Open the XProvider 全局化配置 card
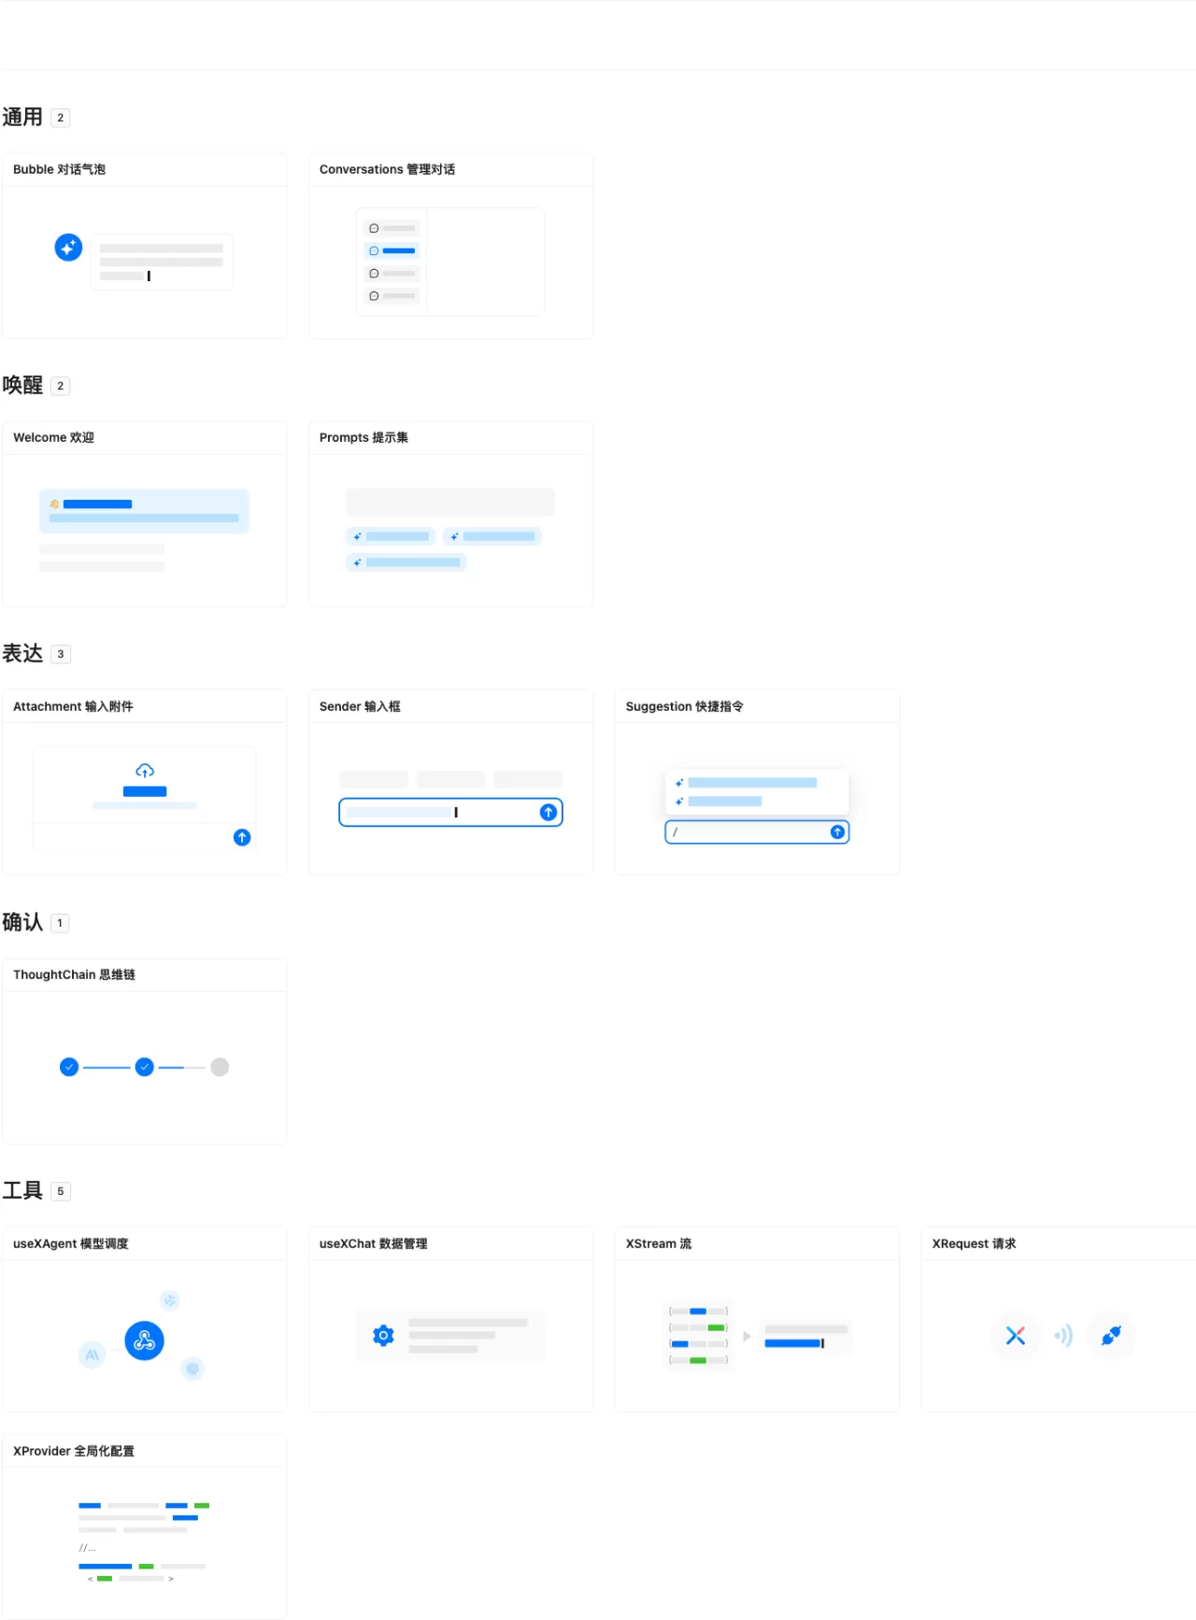This screenshot has width=1196, height=1620. (x=145, y=1528)
